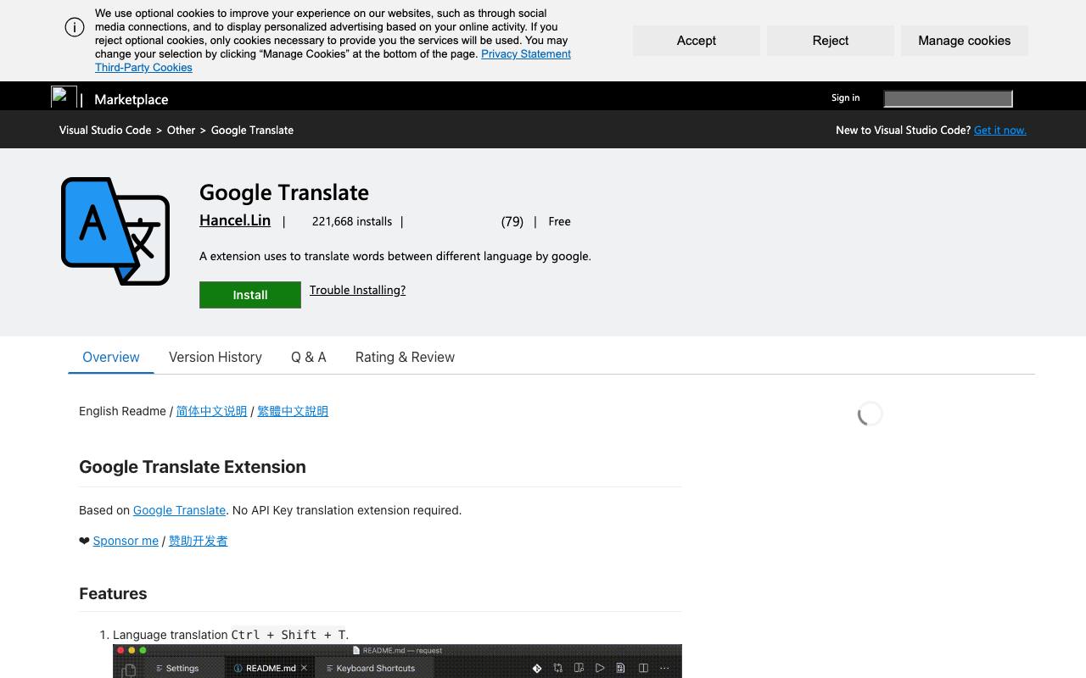Click 'Other' category in the breadcrumb
Image resolution: width=1086 pixels, height=678 pixels.
pyautogui.click(x=181, y=130)
